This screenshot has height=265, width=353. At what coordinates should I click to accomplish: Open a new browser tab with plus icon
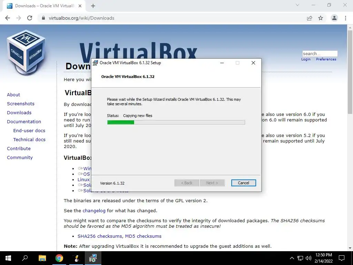93,6
